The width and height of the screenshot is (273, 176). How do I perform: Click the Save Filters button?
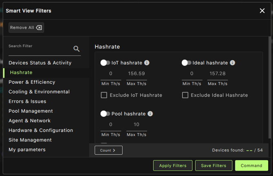tap(214, 165)
